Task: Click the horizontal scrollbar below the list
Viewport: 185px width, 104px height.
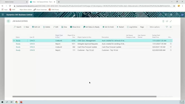Action: pos(85,97)
